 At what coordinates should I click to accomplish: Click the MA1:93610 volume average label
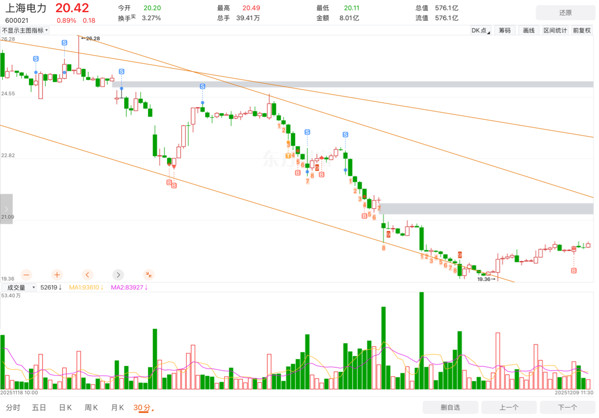87,287
